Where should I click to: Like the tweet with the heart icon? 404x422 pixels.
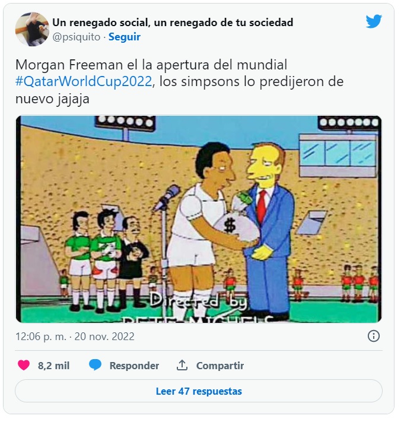(24, 365)
